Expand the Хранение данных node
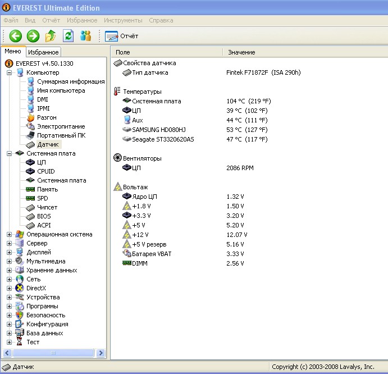388x374 pixels. point(9,270)
